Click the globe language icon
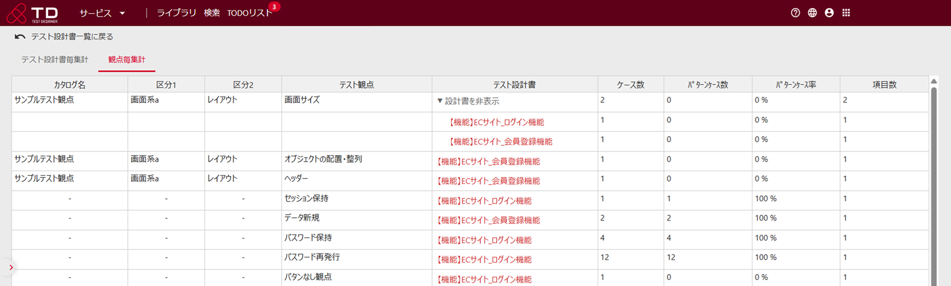Screen dimensions: 951x286 pos(812,13)
